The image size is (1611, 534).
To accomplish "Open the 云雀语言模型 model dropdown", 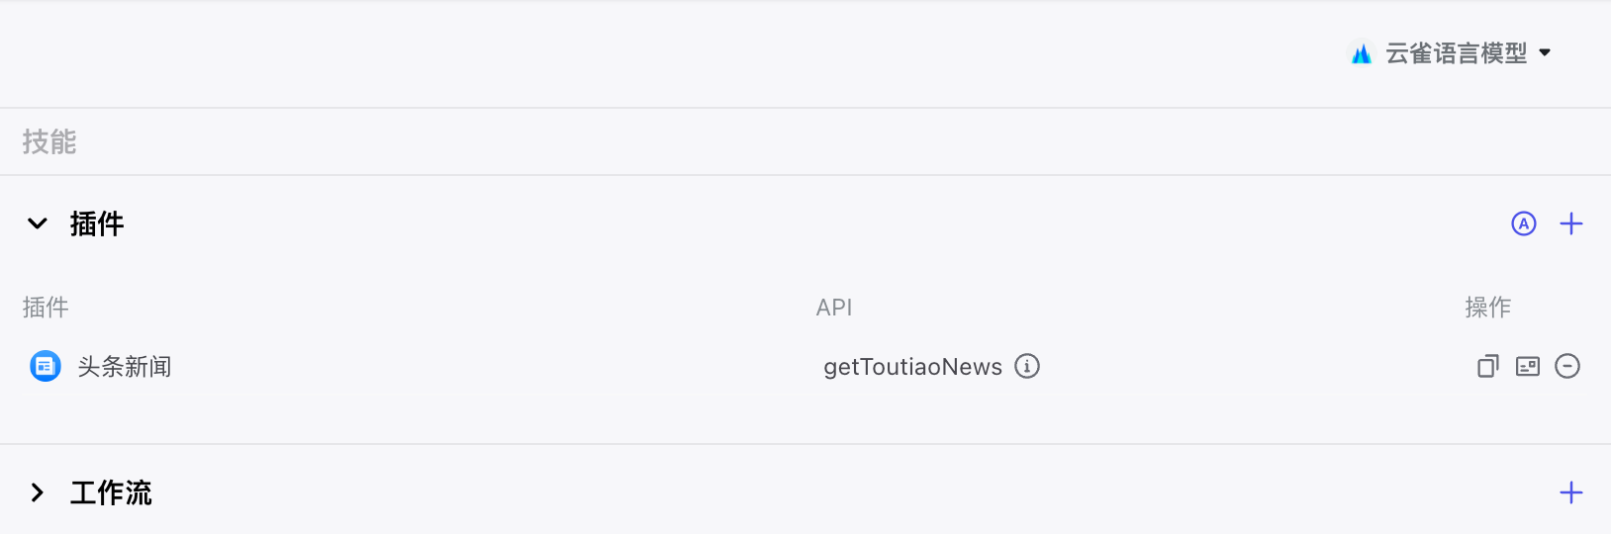I will coord(1451,53).
